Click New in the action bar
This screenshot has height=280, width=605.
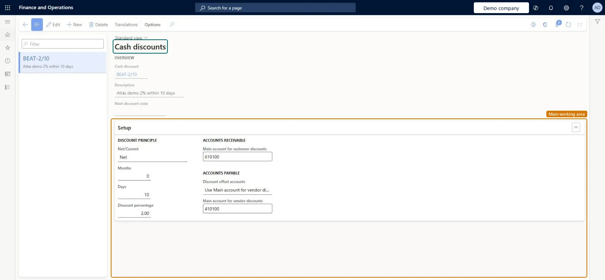(74, 25)
